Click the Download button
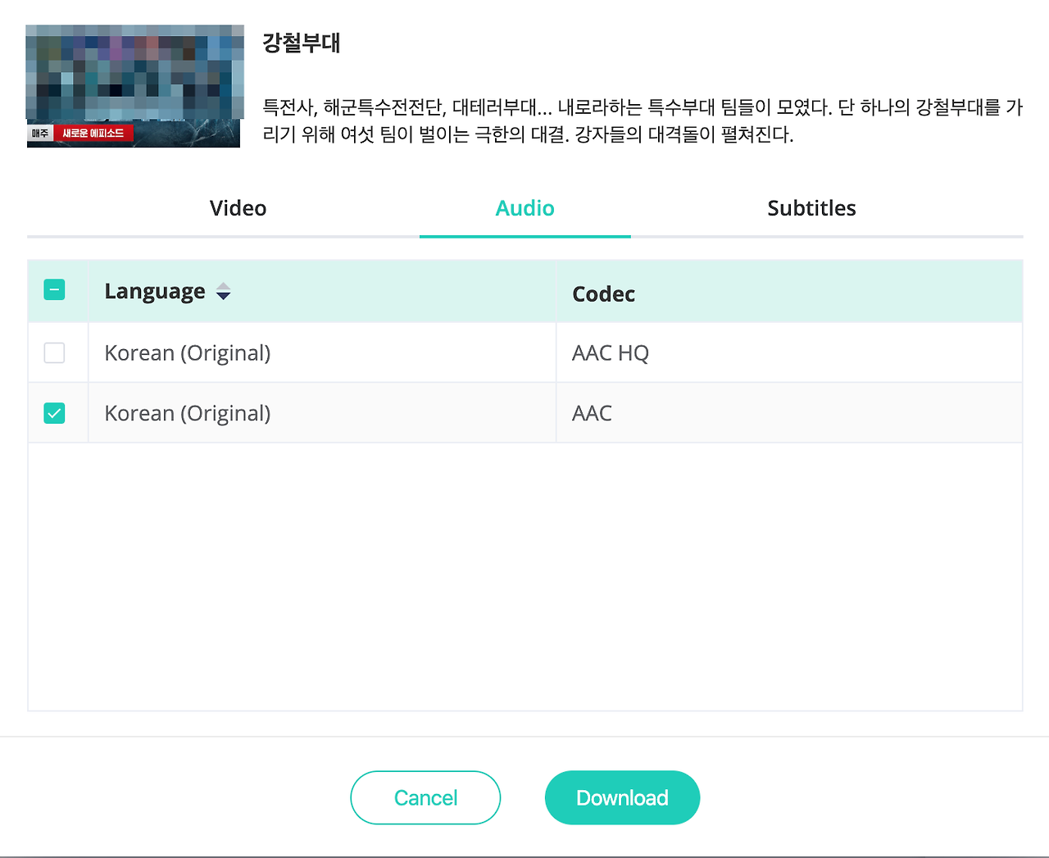The width and height of the screenshot is (1049, 858). [x=622, y=797]
